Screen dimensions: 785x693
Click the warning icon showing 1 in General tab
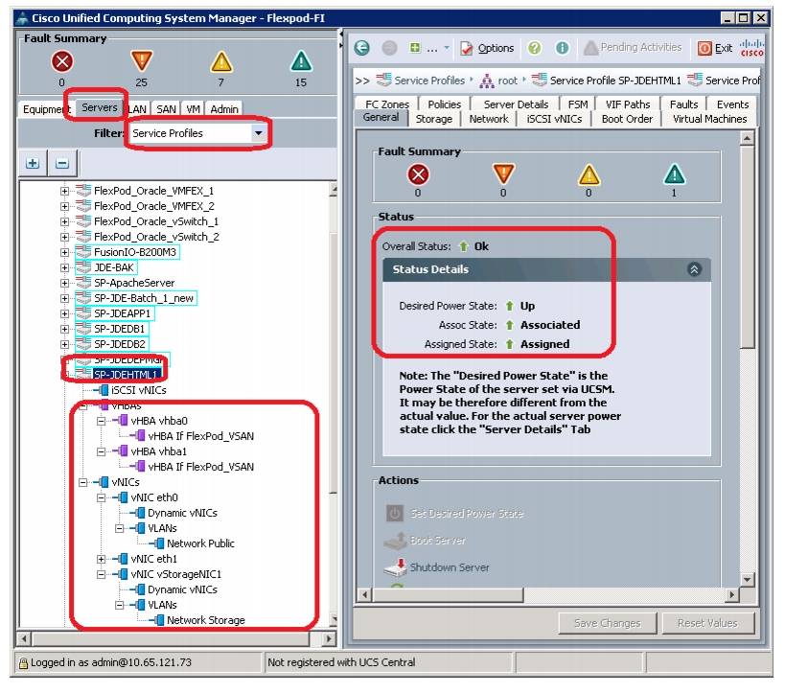pos(674,174)
